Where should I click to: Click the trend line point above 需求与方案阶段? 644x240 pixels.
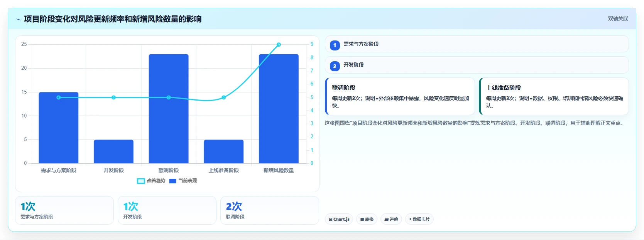coord(59,97)
